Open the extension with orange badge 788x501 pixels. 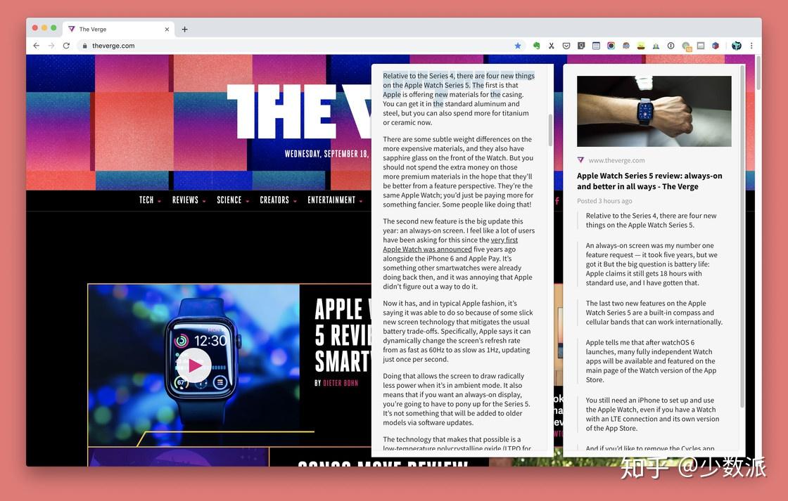point(687,46)
